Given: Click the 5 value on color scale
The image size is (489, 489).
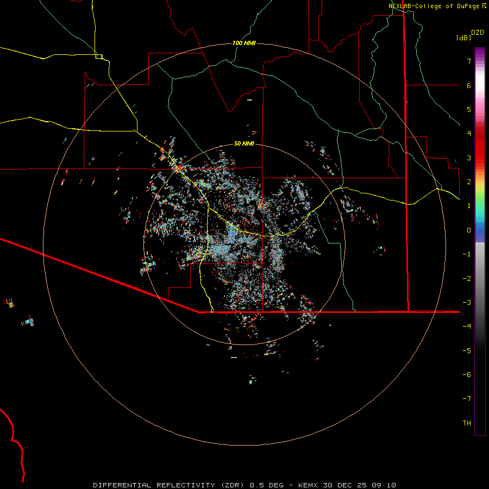Looking at the screenshot, I should pos(469,109).
